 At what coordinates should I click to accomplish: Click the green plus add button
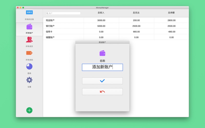click(29, 110)
